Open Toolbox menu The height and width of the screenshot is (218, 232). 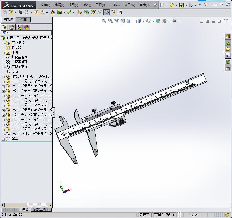point(114,5)
